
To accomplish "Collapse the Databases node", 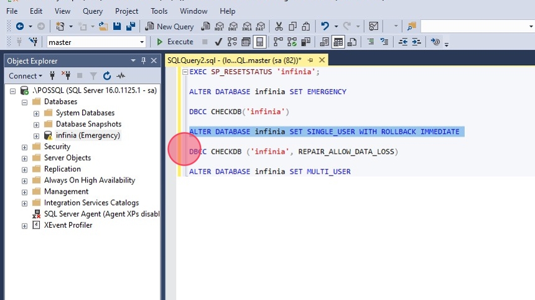I will click(x=24, y=102).
